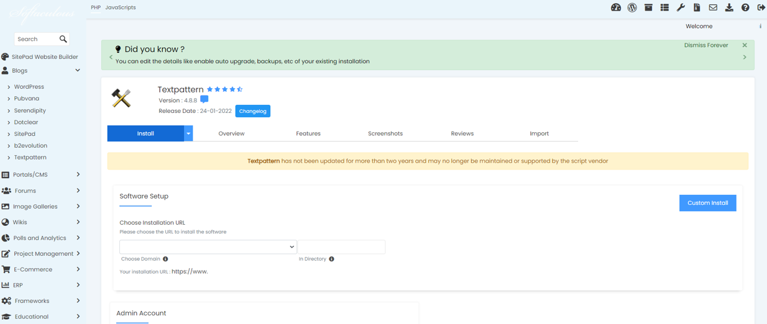
Task: Click the small info 'i' icon beside Welcome
Action: coord(760,26)
